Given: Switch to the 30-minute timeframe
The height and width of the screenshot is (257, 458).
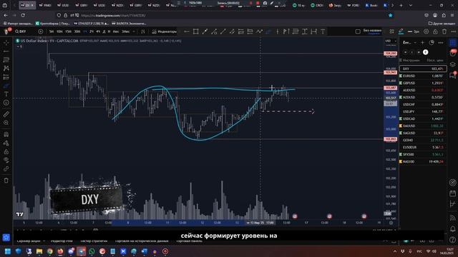Looking at the screenshot, I should (77, 31).
